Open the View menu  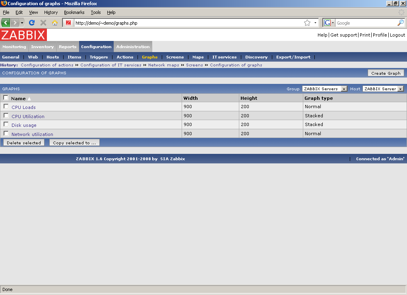33,12
